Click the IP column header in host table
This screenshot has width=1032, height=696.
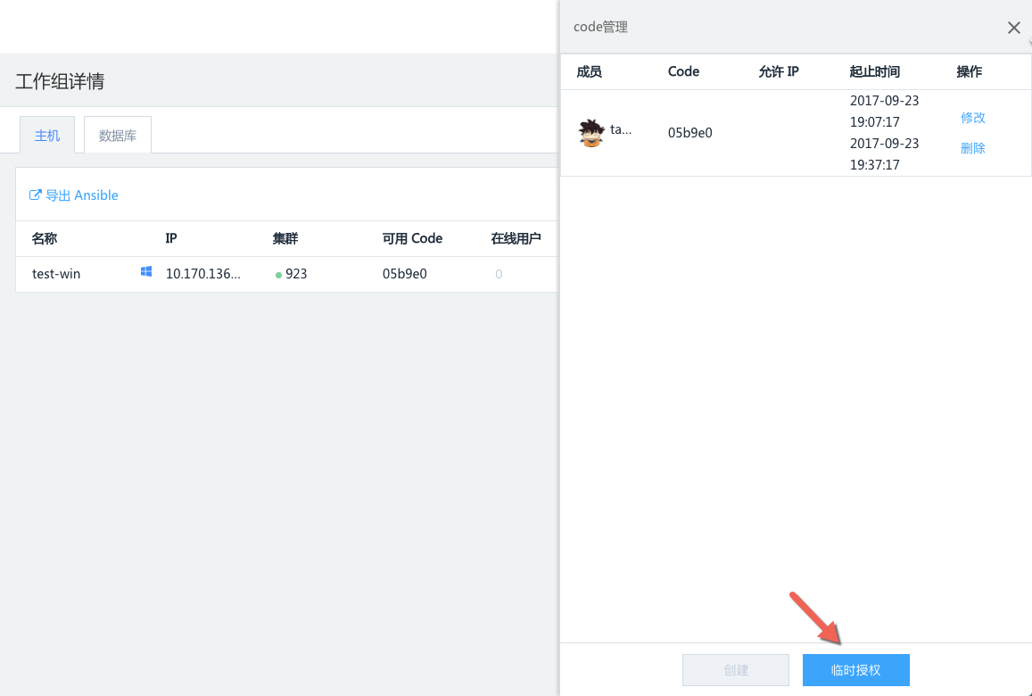tap(171, 238)
